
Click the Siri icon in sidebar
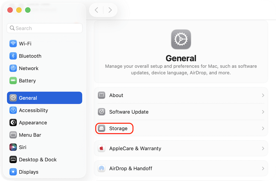[x=13, y=147]
